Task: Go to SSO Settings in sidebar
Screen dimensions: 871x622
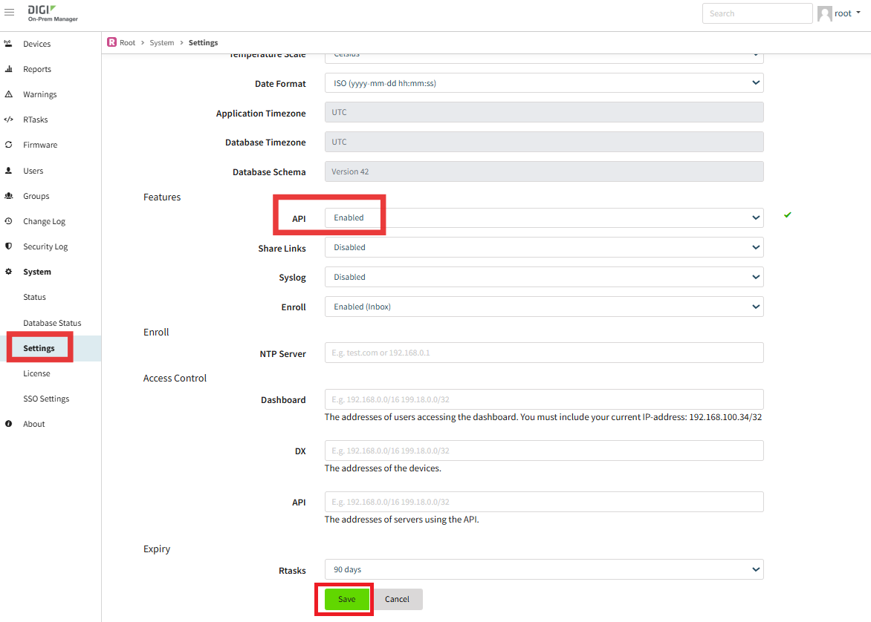Action: point(46,399)
